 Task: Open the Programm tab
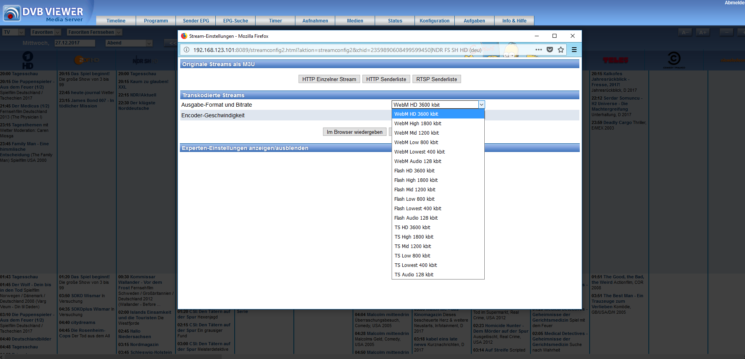(x=156, y=21)
